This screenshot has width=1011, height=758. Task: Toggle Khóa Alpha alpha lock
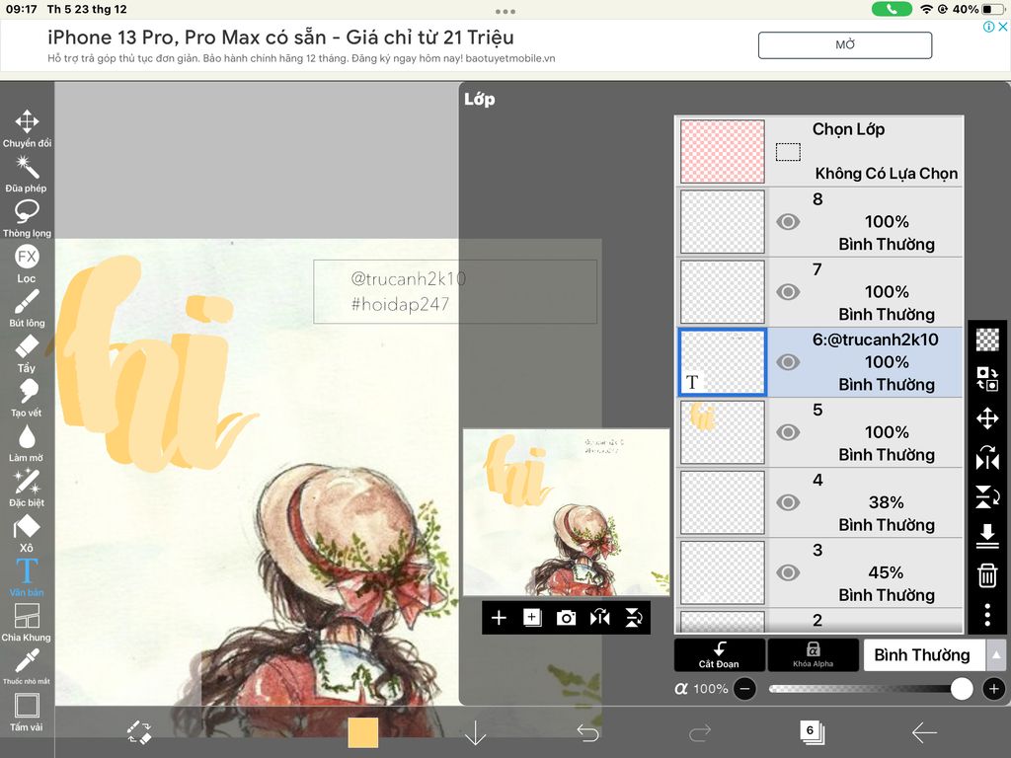(814, 655)
